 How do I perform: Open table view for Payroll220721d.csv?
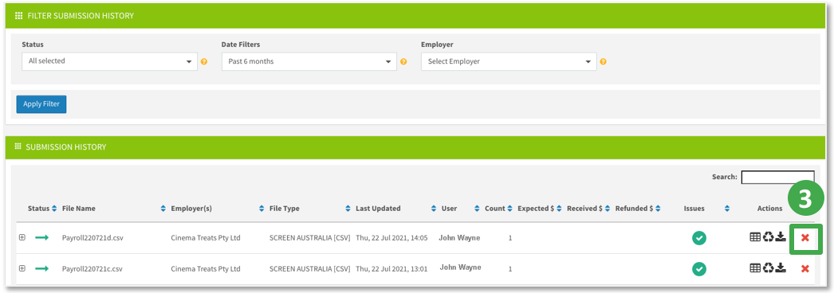[x=755, y=237]
